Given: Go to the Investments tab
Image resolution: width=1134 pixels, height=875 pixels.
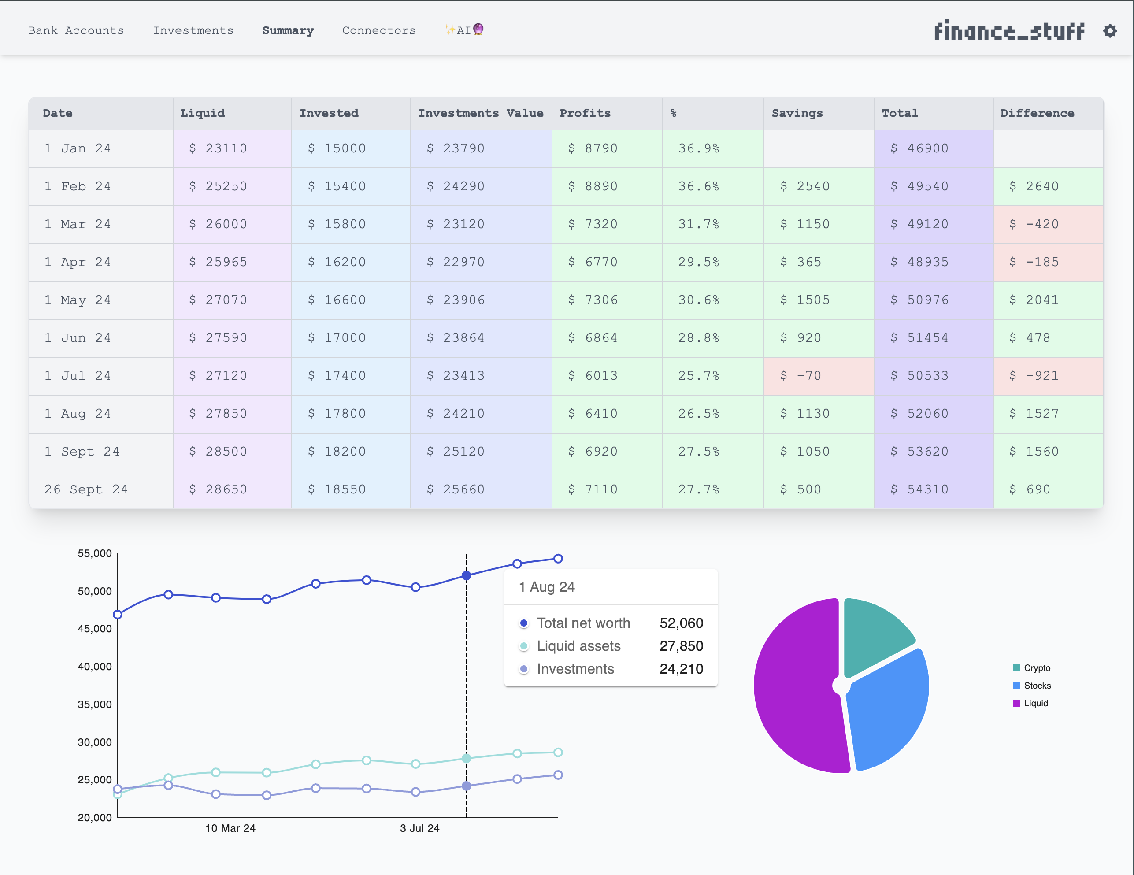Looking at the screenshot, I should (x=193, y=31).
